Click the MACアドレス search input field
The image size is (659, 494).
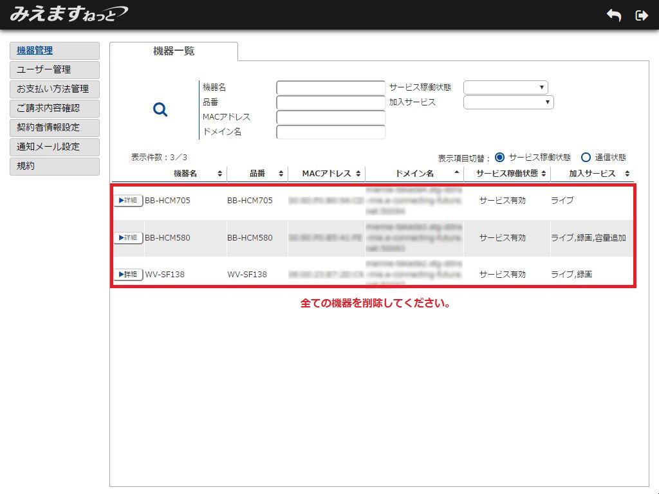[331, 117]
